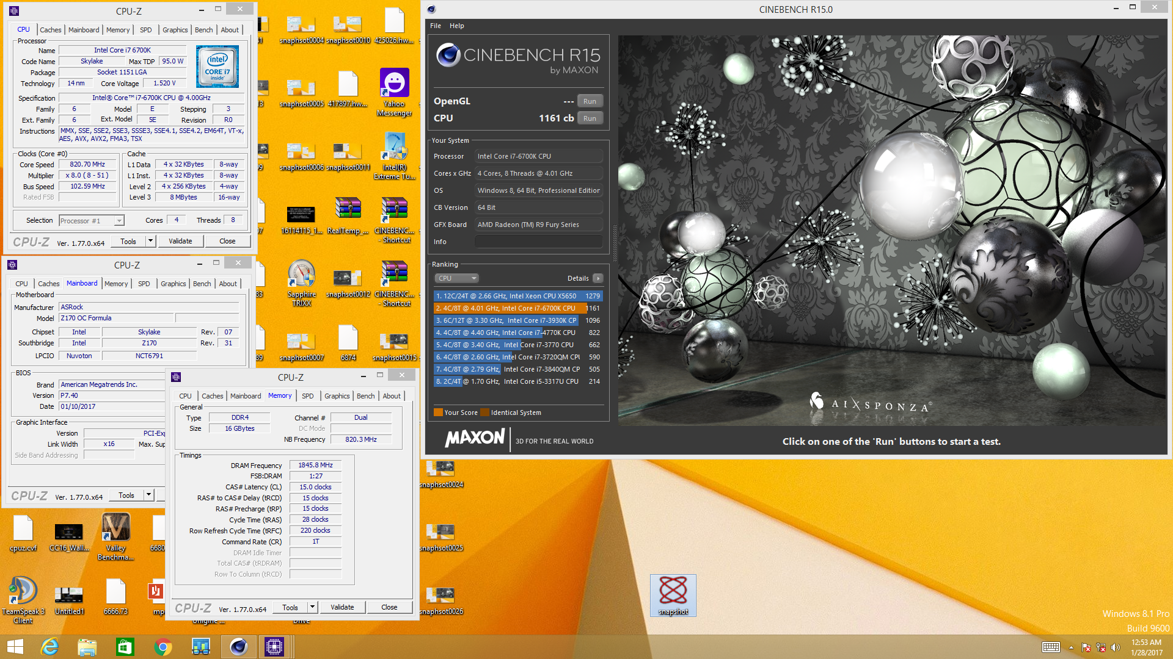Open snapshot0015 desktop file
The width and height of the screenshot is (1173, 659).
point(394,347)
